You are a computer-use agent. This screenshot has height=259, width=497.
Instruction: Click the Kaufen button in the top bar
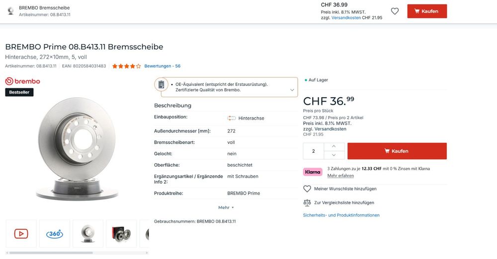pyautogui.click(x=427, y=11)
